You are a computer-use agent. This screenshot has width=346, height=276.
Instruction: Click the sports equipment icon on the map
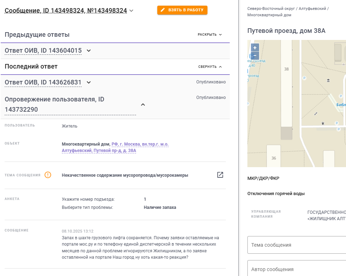pos(316,113)
